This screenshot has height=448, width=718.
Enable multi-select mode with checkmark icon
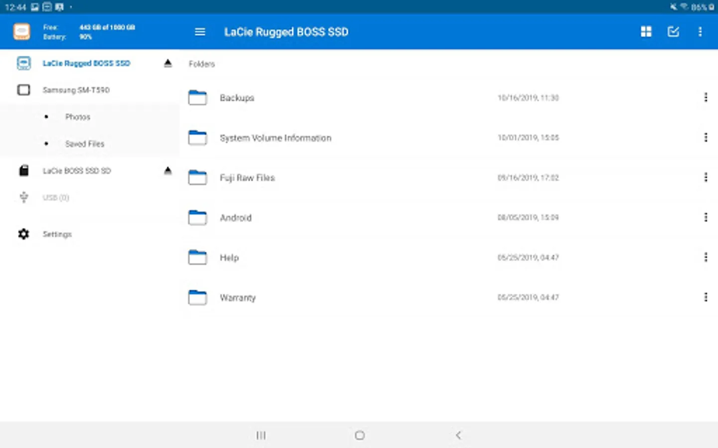pos(673,32)
